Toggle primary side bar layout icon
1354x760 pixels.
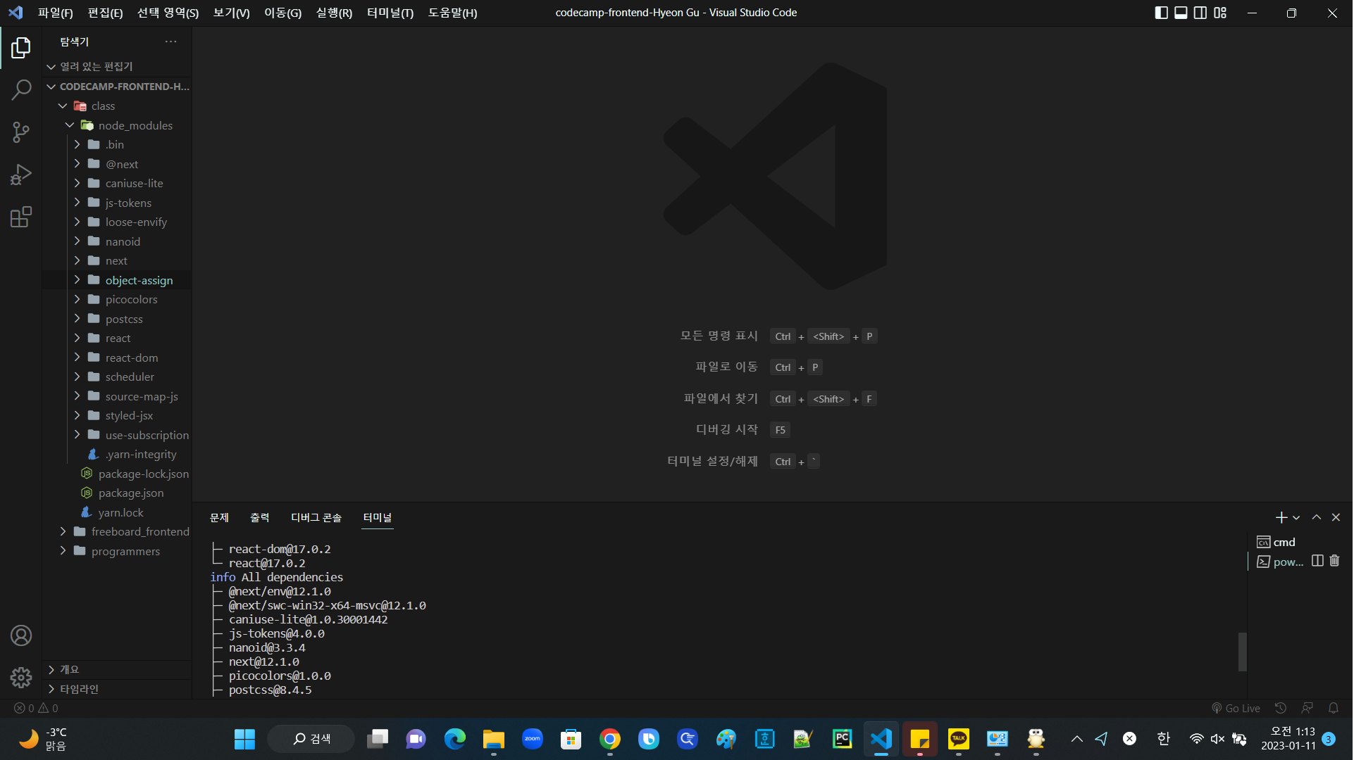click(x=1162, y=13)
